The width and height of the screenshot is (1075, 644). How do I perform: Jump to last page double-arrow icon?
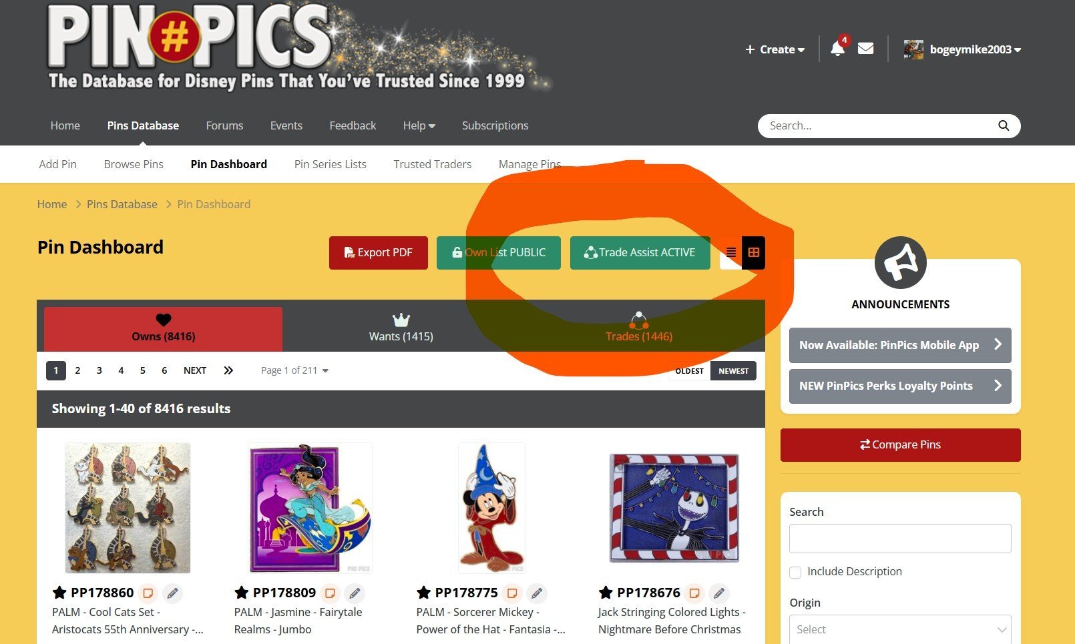(x=228, y=370)
